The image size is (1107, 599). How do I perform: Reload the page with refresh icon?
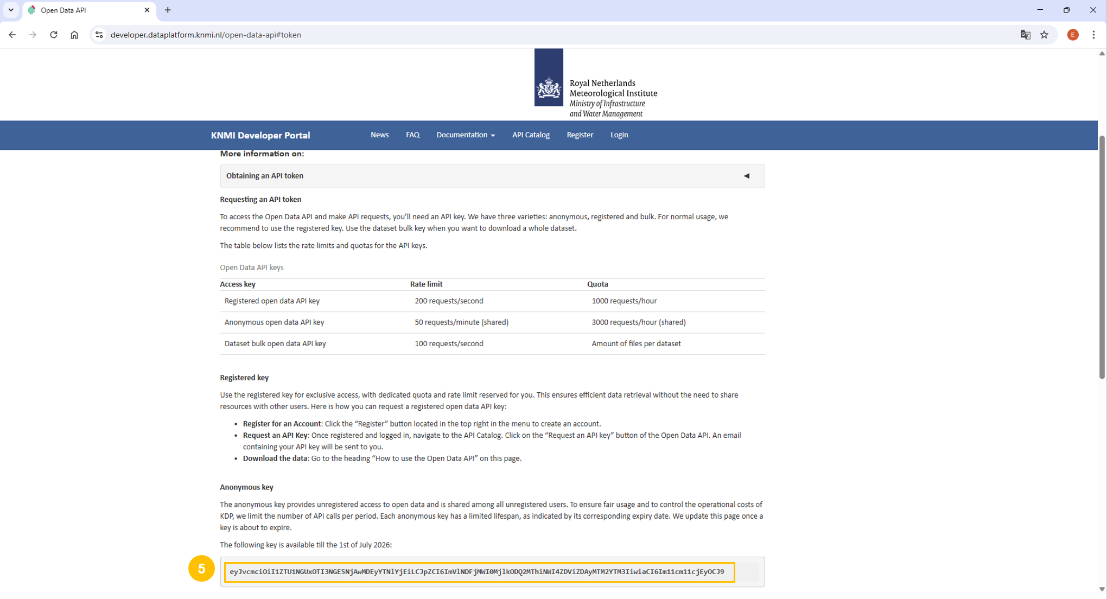click(53, 35)
